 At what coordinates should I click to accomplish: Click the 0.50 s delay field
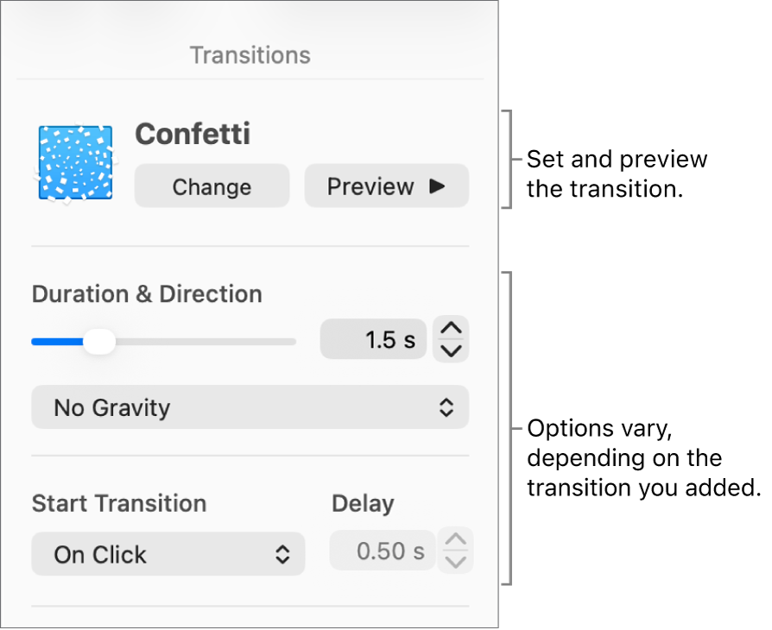click(383, 550)
